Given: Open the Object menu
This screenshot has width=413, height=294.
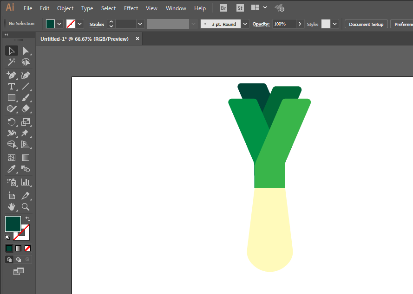Looking at the screenshot, I should (66, 8).
